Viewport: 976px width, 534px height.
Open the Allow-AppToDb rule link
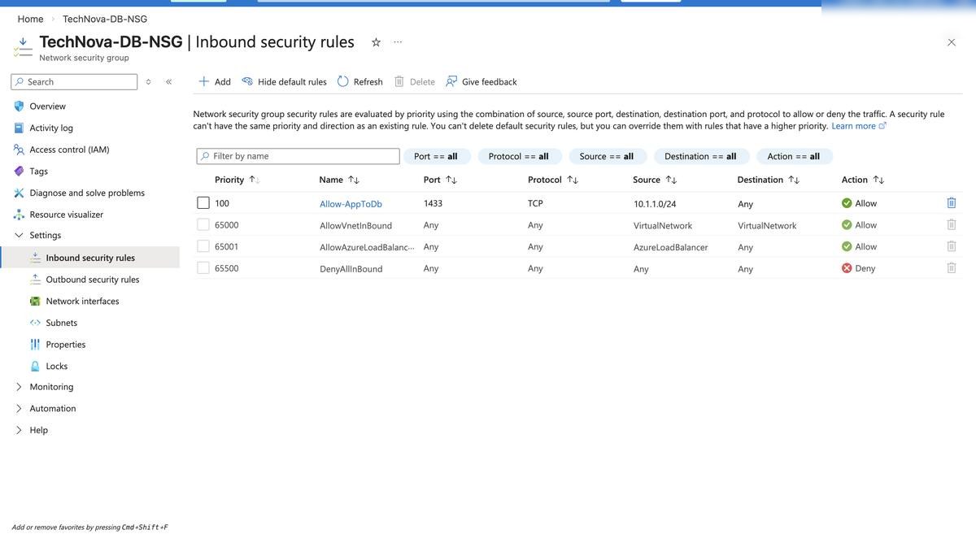(x=351, y=204)
